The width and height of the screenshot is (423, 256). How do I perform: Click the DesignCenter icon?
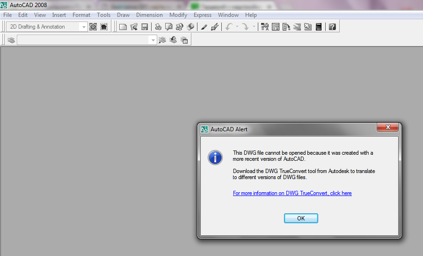(x=276, y=27)
